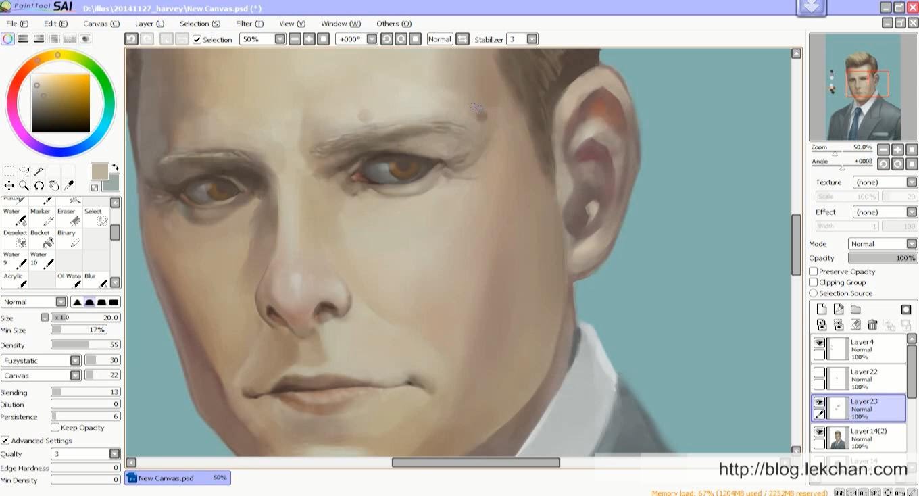Check the Clipping Group option
Image resolution: width=919 pixels, height=496 pixels.
pyautogui.click(x=813, y=282)
